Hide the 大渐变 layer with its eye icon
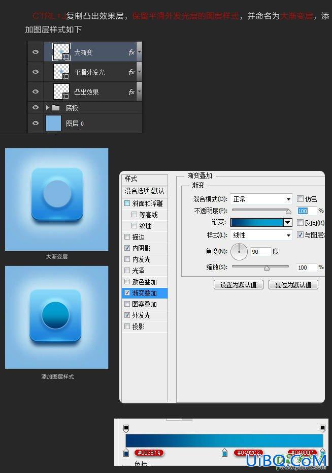Screen dimensions: 332x473 click(36, 52)
